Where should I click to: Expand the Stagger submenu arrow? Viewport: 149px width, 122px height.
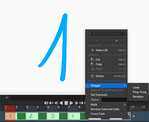(x=125, y=86)
